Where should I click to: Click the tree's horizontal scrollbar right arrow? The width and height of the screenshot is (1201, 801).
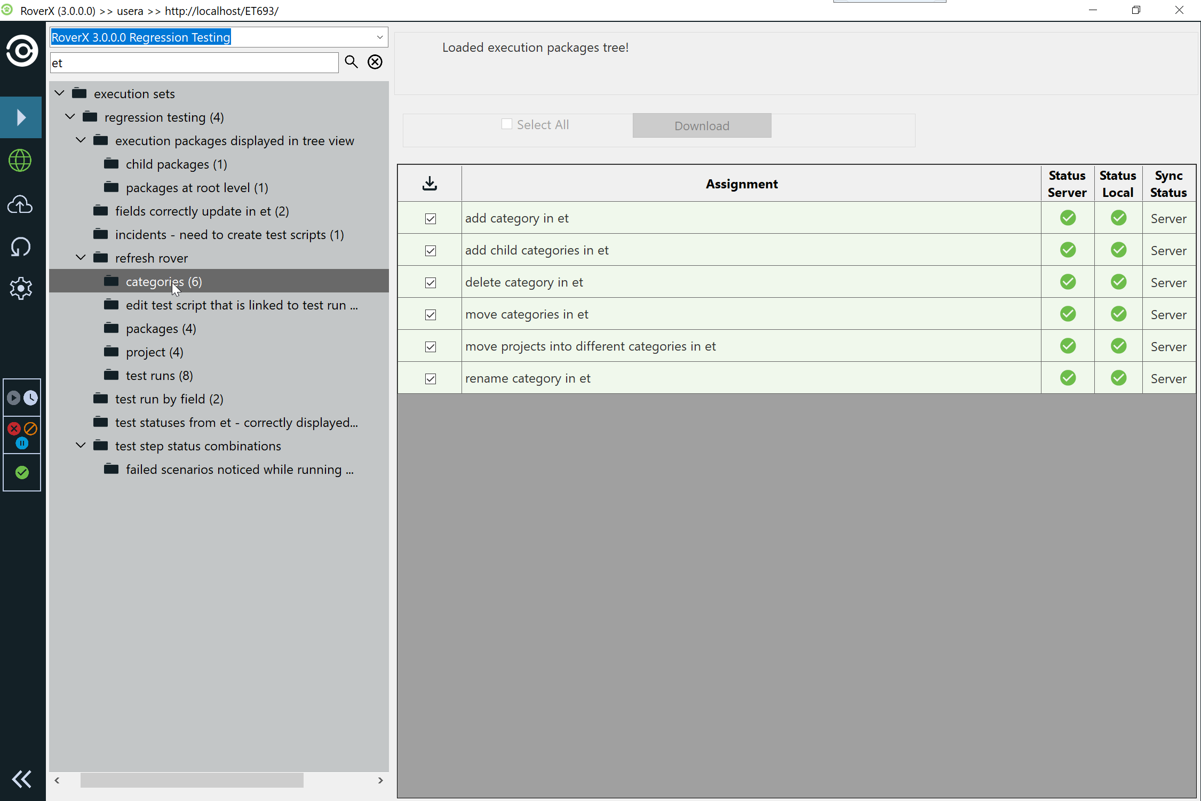pos(380,780)
